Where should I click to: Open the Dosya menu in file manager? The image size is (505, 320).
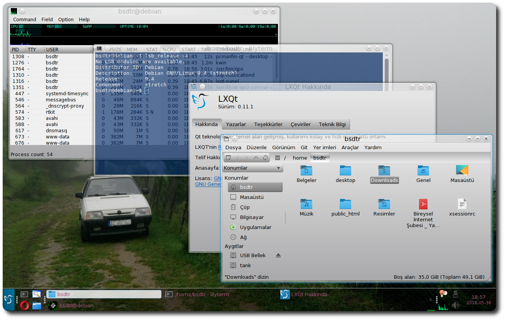[x=233, y=147]
